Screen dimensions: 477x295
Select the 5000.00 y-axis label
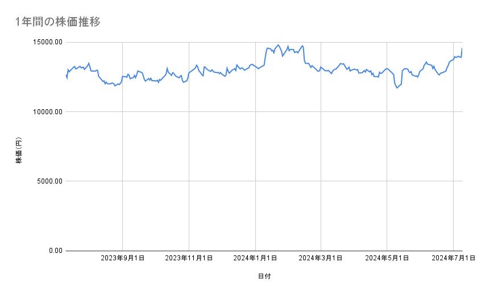pyautogui.click(x=48, y=181)
